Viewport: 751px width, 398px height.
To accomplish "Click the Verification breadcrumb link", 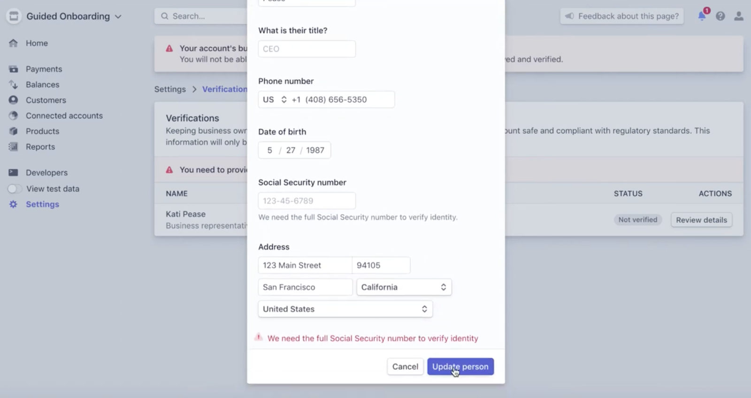I will tap(225, 89).
